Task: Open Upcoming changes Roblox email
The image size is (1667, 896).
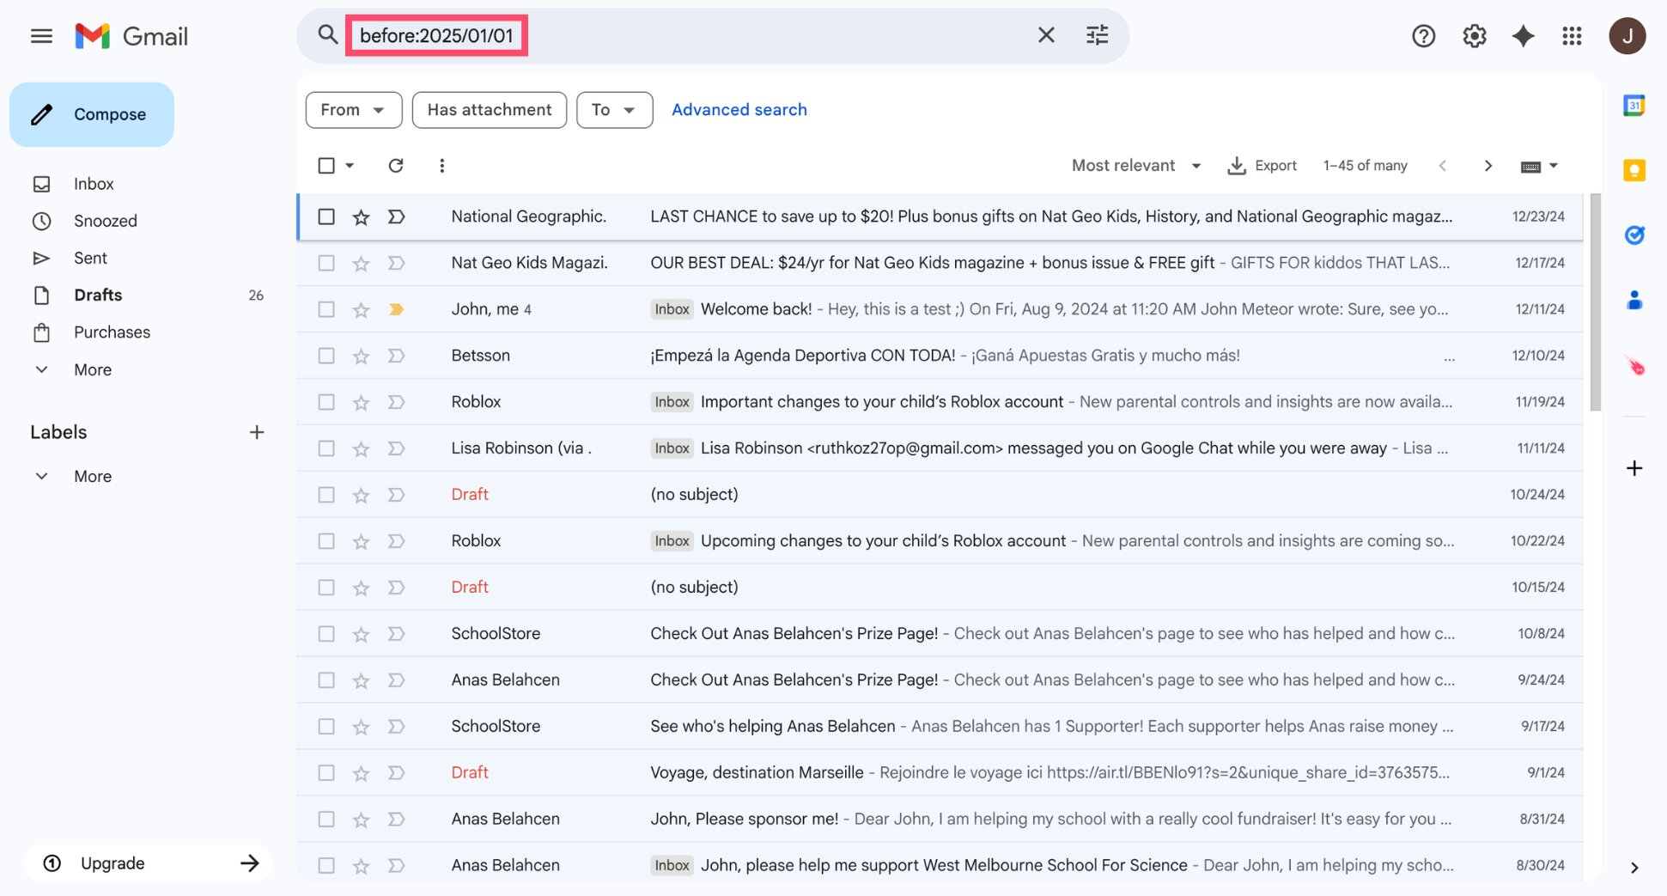Action: pyautogui.click(x=940, y=541)
